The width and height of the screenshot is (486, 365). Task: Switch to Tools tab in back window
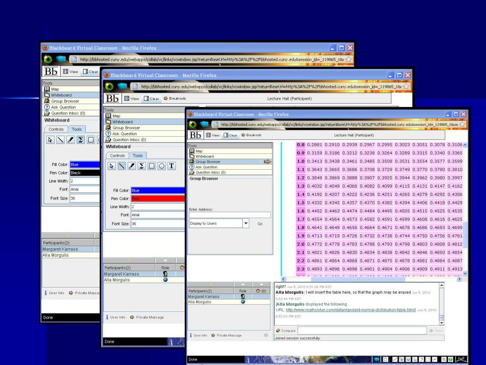click(76, 129)
